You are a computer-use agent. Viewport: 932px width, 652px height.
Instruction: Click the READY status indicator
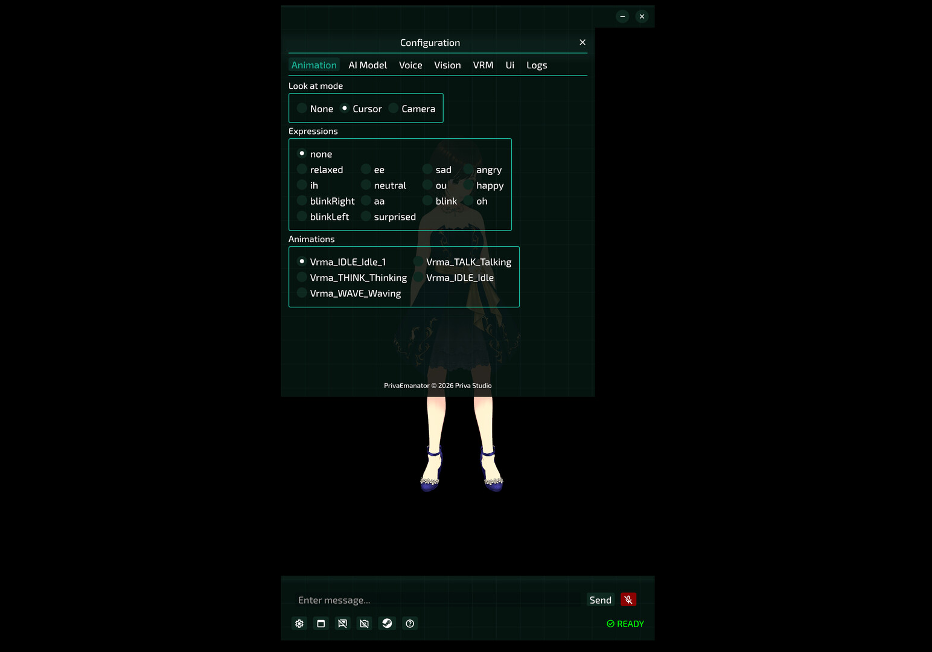(625, 624)
